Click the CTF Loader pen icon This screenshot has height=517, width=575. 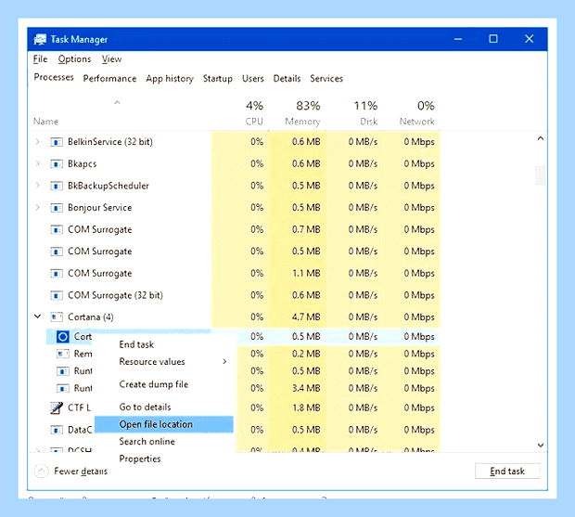click(x=56, y=407)
